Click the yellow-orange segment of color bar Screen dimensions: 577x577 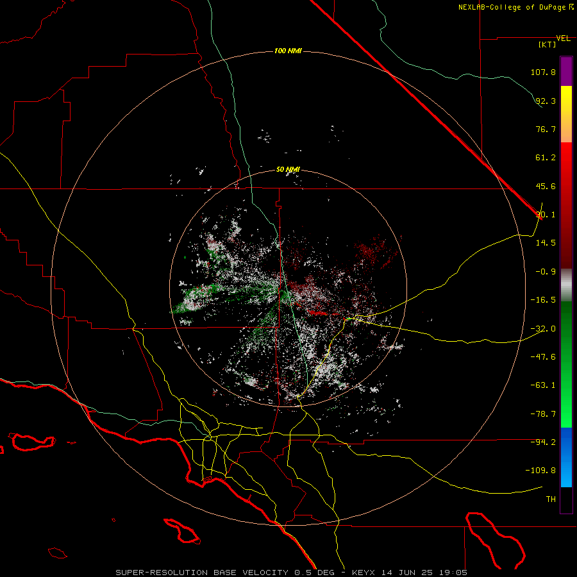click(x=566, y=114)
